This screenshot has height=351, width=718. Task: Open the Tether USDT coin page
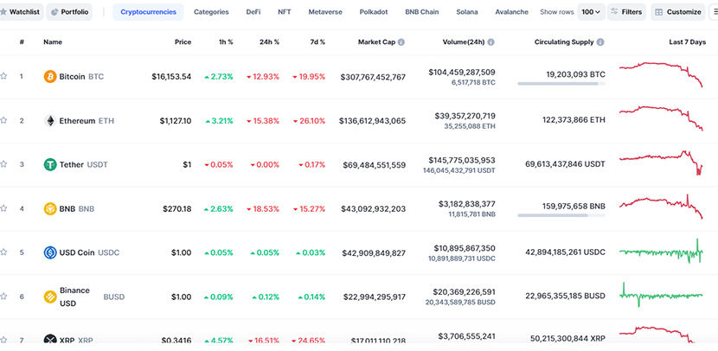[x=83, y=164]
